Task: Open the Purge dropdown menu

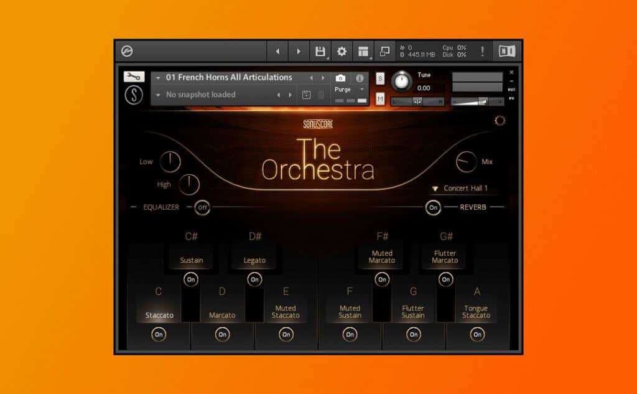Action: [350, 90]
